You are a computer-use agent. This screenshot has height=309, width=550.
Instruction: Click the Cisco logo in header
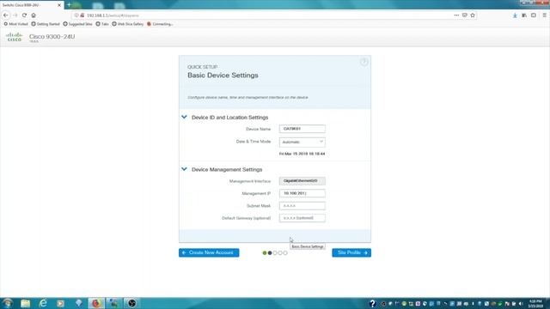(15, 37)
